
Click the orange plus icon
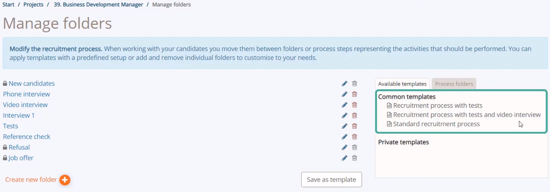tap(65, 180)
